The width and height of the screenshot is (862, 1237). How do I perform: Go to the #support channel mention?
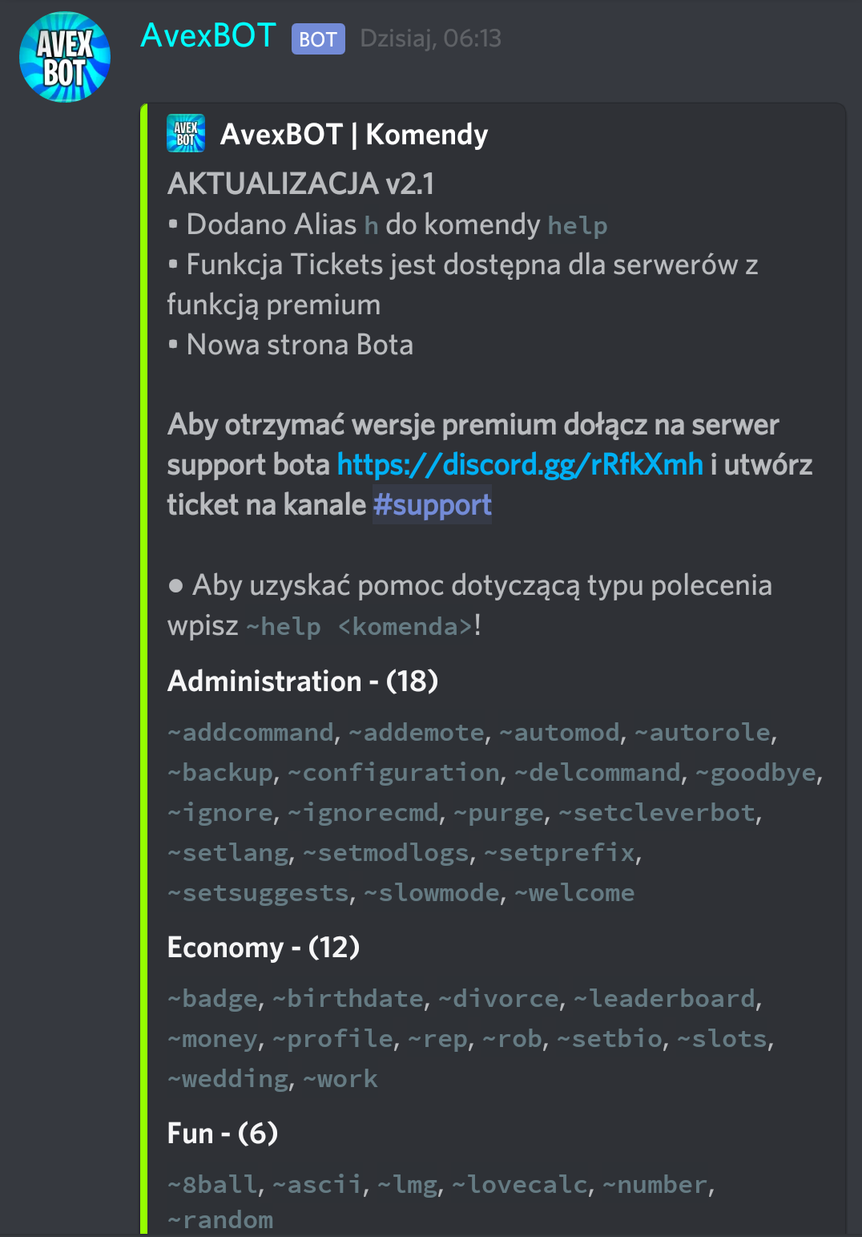click(432, 505)
